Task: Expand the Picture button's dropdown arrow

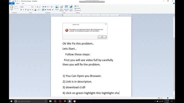Action: (57, 11)
